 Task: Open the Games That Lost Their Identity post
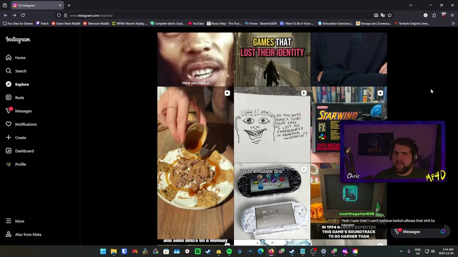(x=272, y=59)
